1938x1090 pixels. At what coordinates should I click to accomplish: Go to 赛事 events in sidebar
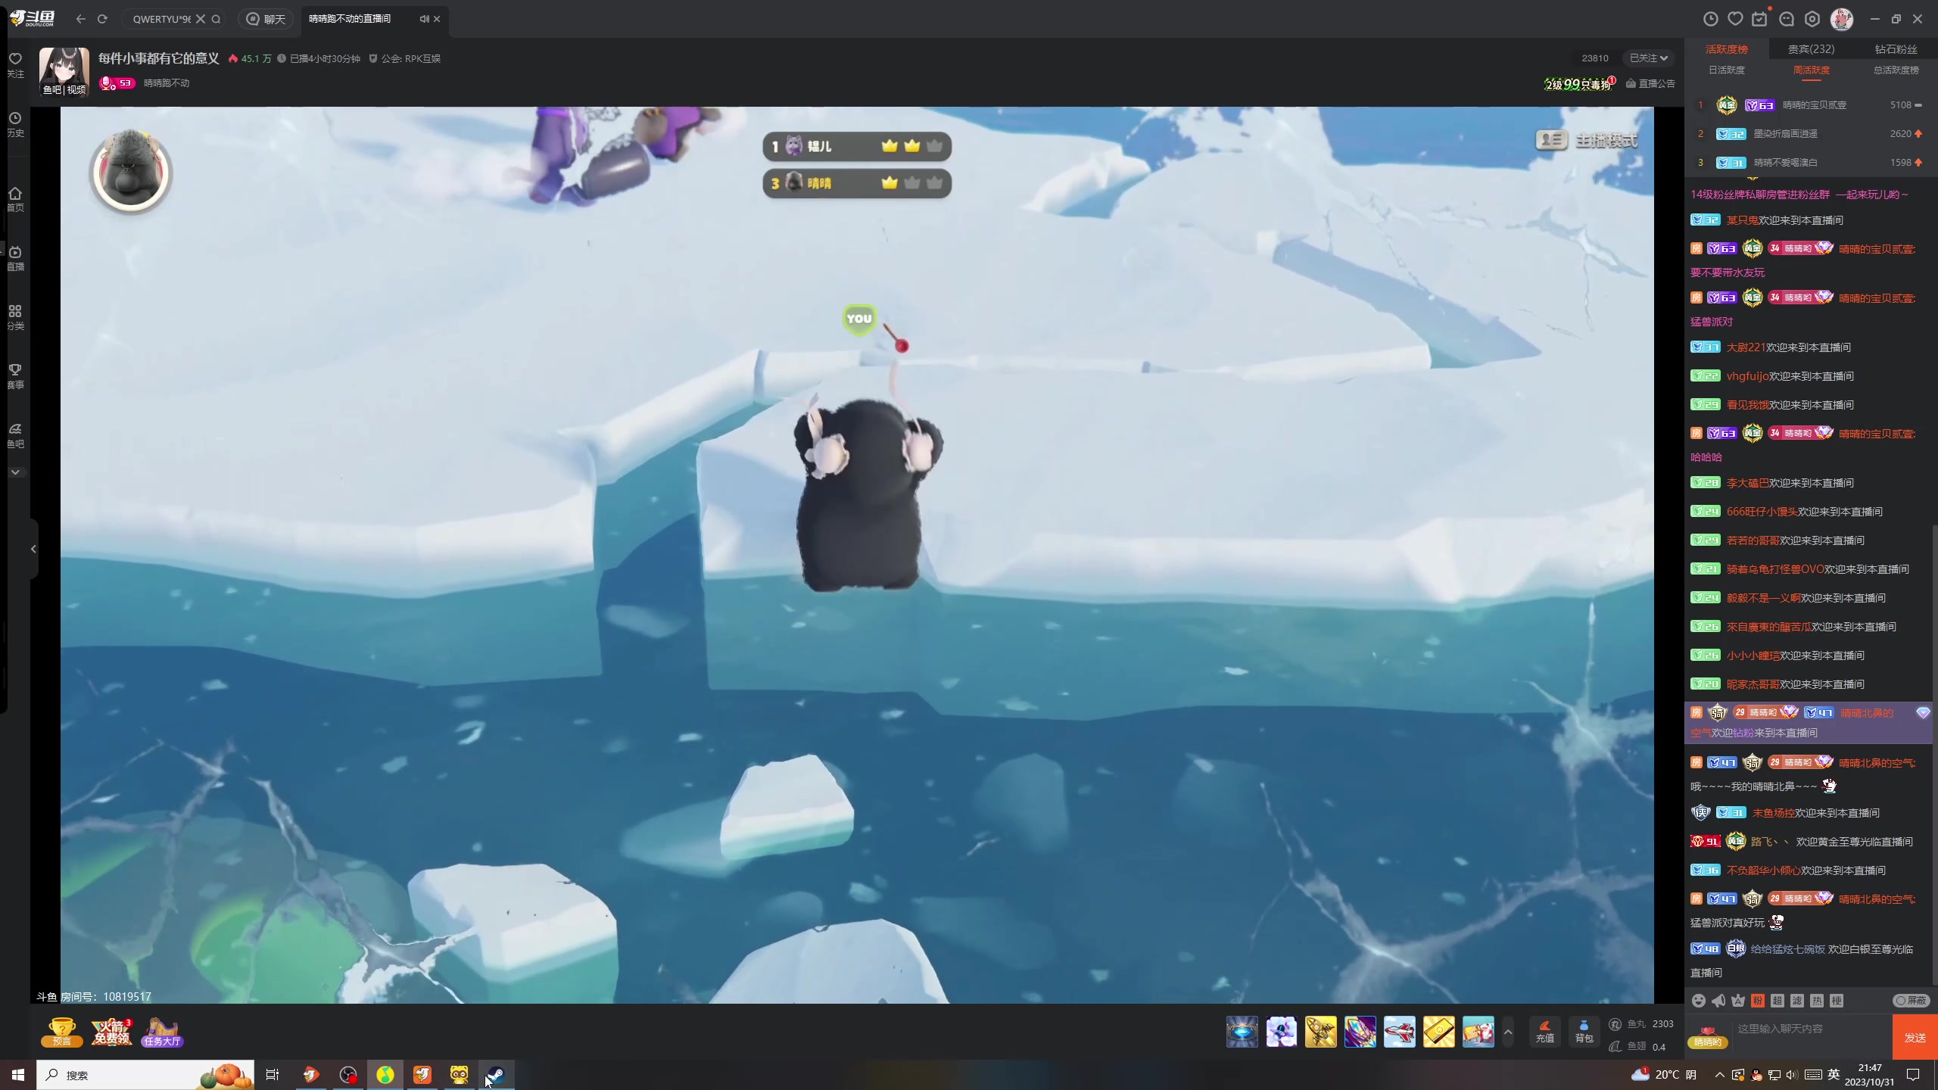click(x=15, y=375)
